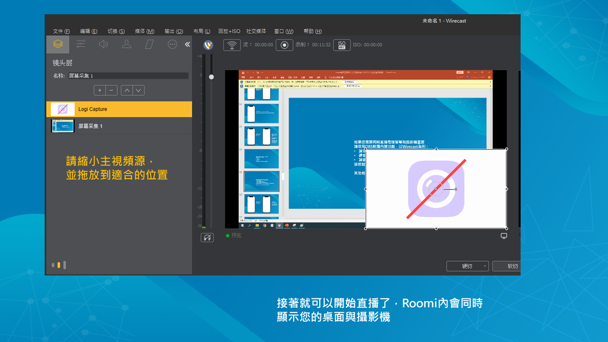This screenshot has height=342, width=608.
Task: Collapse the shot editor panel with double chevron
Action: click(x=187, y=44)
